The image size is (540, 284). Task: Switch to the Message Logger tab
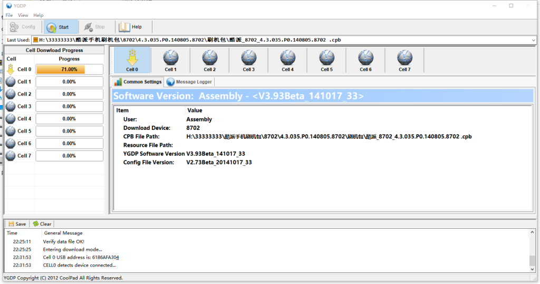[x=189, y=82]
